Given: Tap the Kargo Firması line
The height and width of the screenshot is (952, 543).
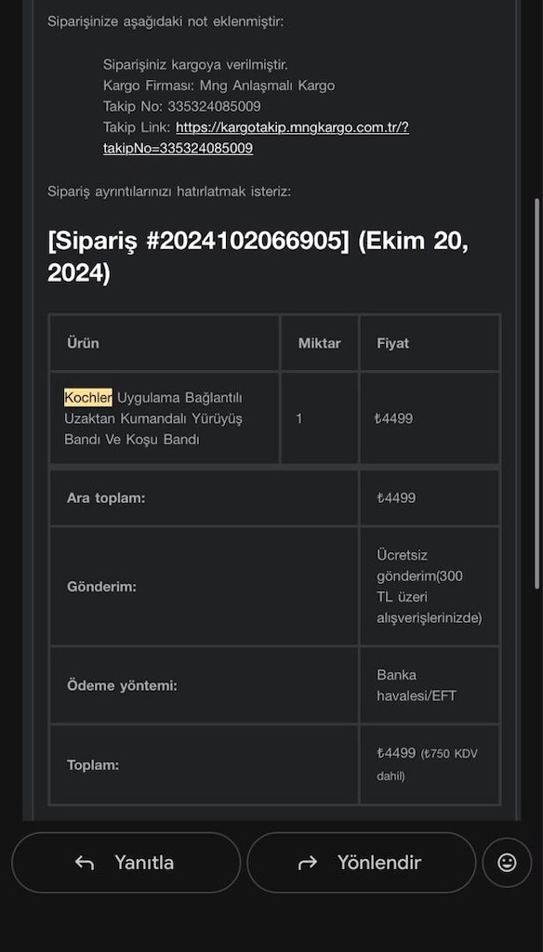Looking at the screenshot, I should (x=219, y=86).
